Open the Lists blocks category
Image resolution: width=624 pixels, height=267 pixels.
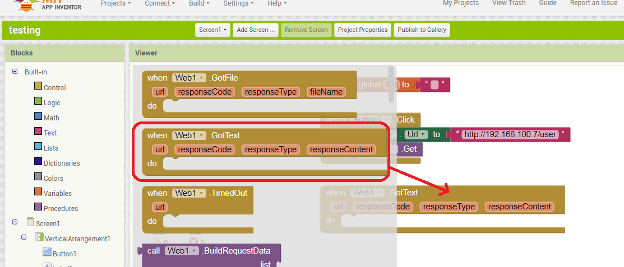(x=50, y=148)
